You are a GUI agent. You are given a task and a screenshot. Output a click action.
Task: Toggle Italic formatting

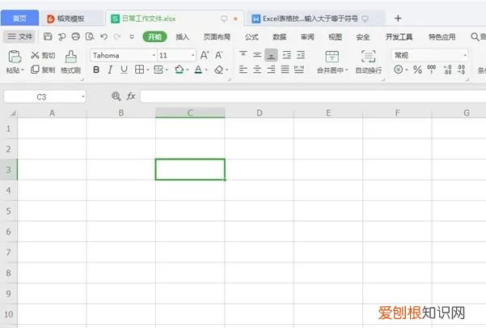point(110,70)
